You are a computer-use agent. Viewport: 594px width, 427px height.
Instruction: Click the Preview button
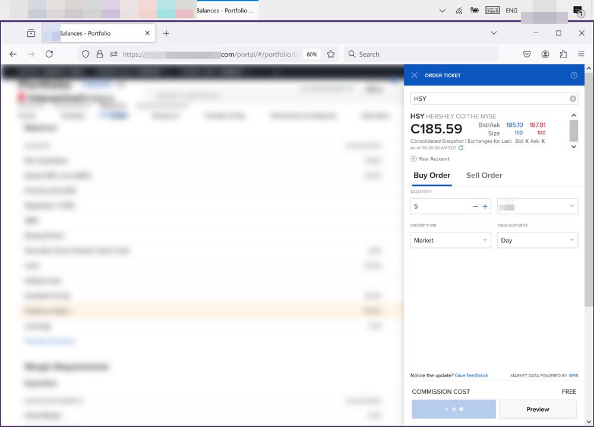538,409
